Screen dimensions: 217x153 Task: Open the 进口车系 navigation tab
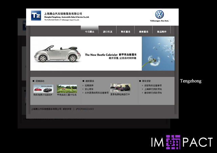click(x=107, y=32)
